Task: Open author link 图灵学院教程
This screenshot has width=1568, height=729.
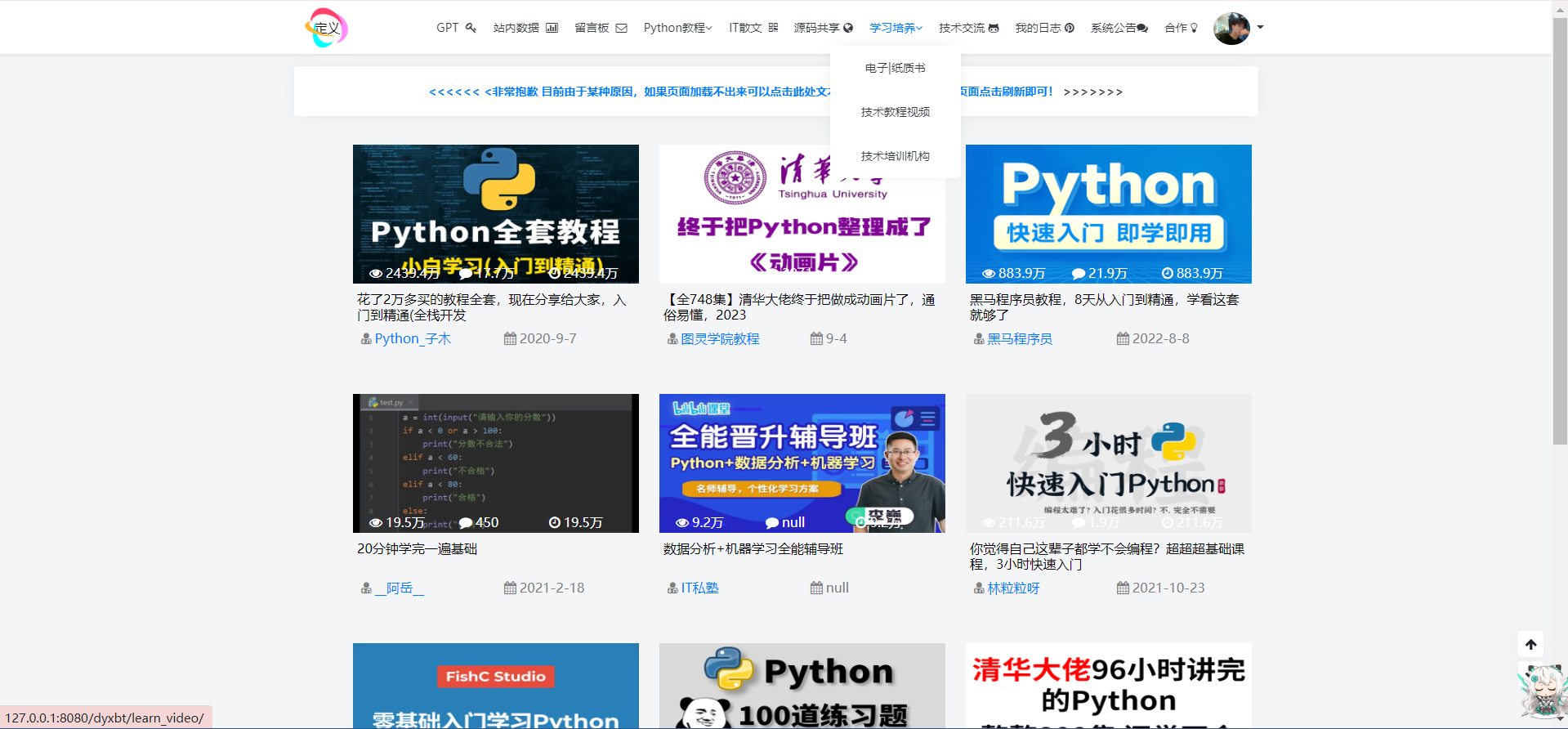Action: pyautogui.click(x=720, y=338)
